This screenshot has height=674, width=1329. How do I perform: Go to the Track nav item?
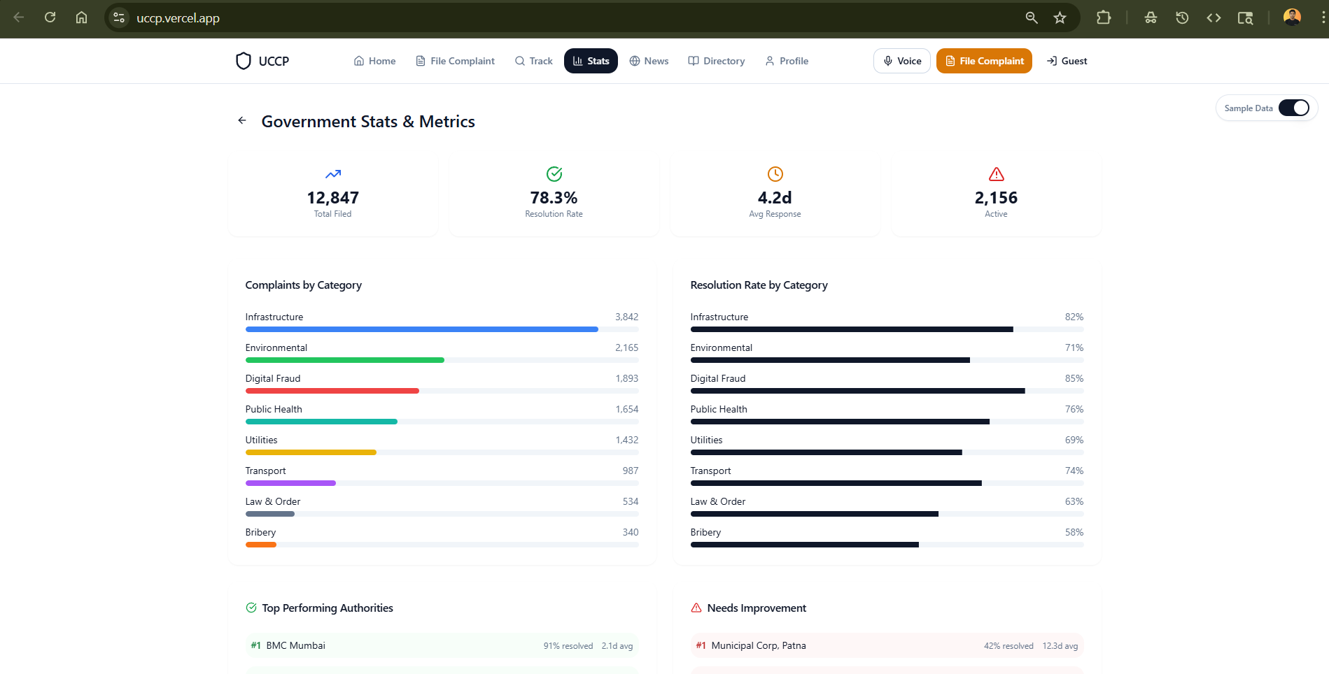[x=534, y=61]
